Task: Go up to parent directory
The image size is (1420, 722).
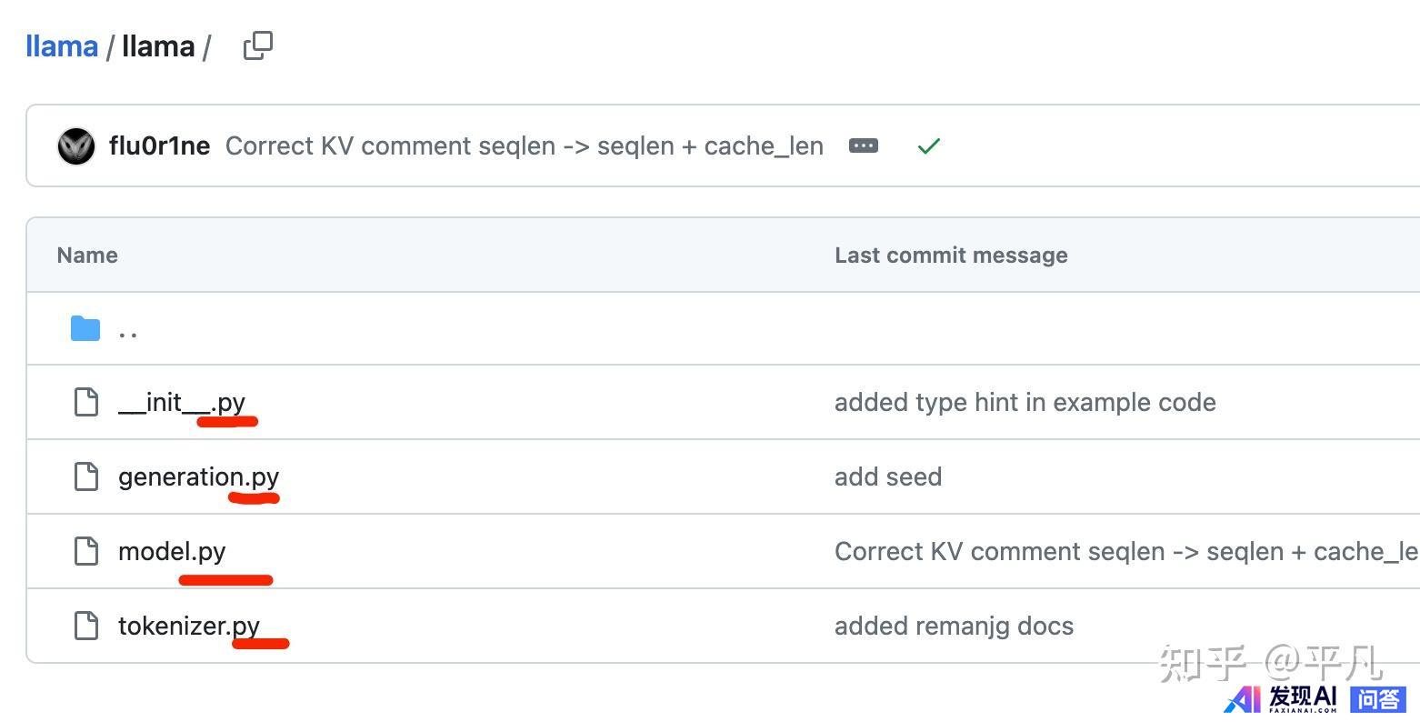Action: point(128,330)
